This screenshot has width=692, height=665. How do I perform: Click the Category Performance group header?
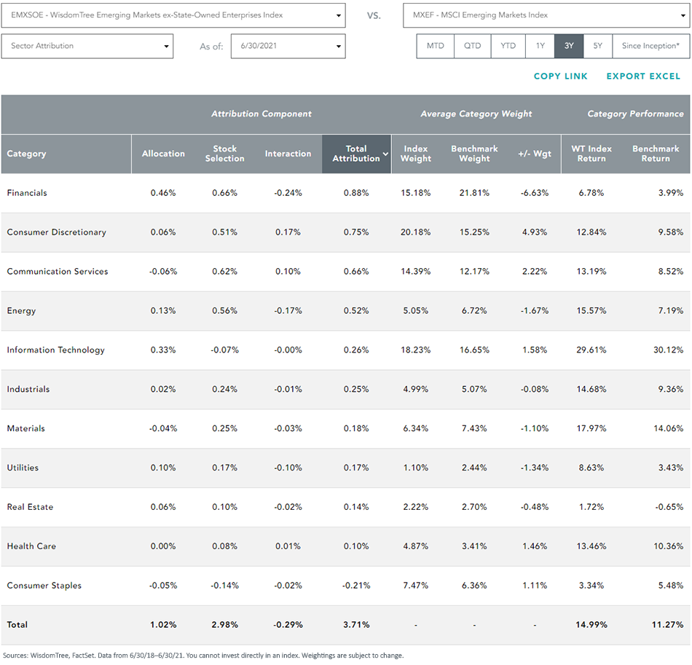635,114
